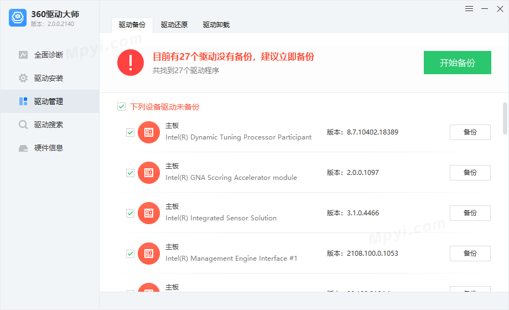This screenshot has height=310, width=509.
Task: Uncheck Intel(R) Dynamic Tuning Processor Participant checkbox
Action: (x=130, y=132)
